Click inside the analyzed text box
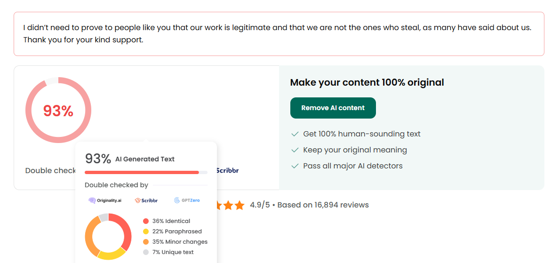Image resolution: width=551 pixels, height=263 pixels. tap(278, 34)
